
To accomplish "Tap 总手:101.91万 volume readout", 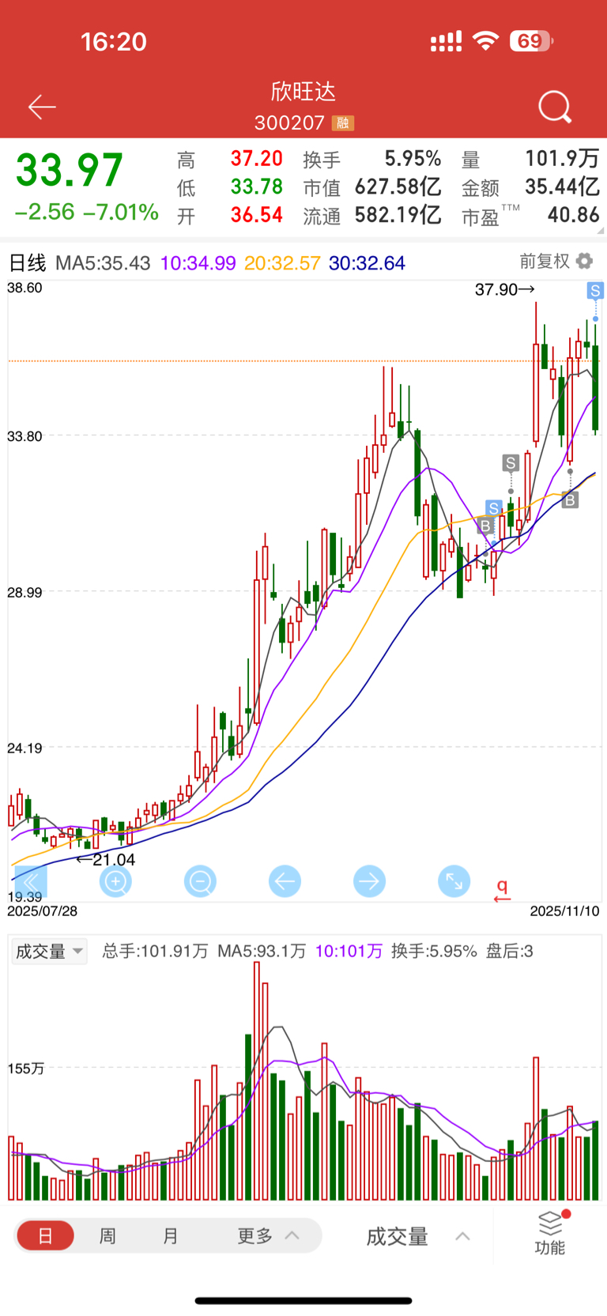I will (155, 951).
